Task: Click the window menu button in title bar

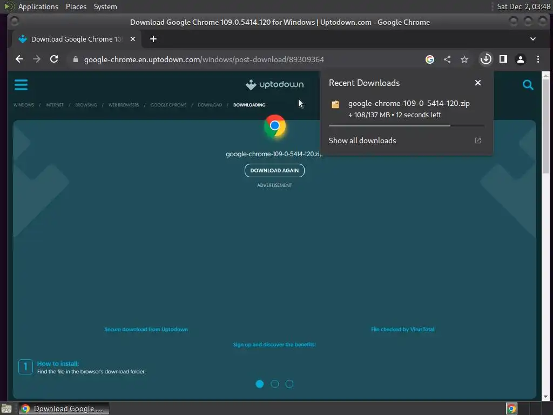Action: 14,22
